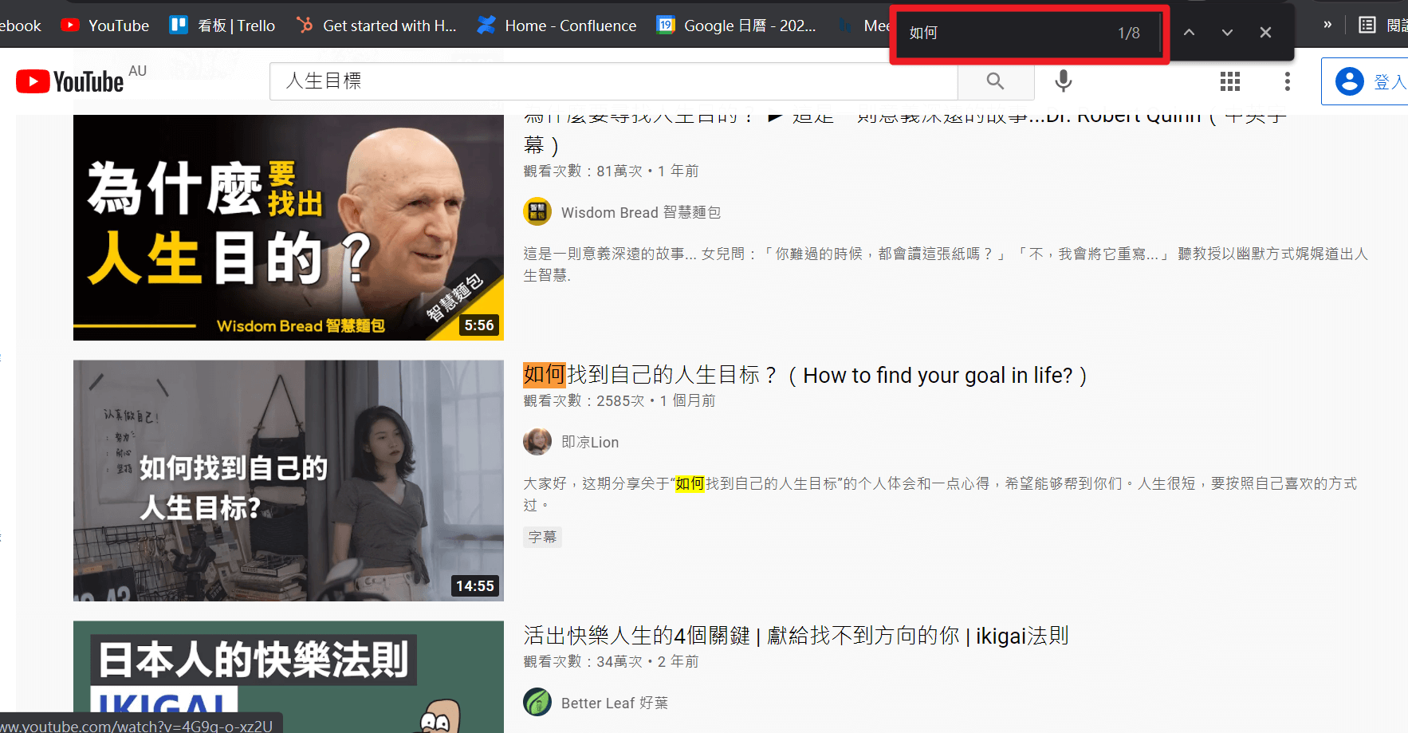Open the Trello 看板 bookmark icon
Screen dimensions: 1408x733
(177, 25)
